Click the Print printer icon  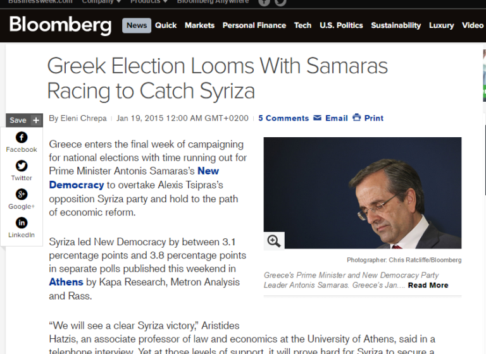click(x=357, y=118)
